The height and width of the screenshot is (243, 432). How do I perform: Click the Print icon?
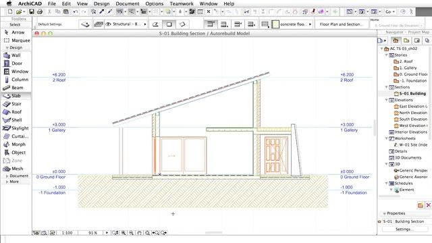tap(40, 11)
